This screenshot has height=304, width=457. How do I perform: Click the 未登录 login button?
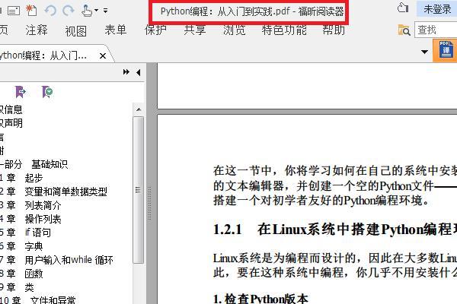437,9
